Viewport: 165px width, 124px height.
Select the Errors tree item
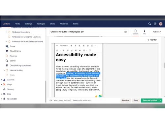pos(12,46)
